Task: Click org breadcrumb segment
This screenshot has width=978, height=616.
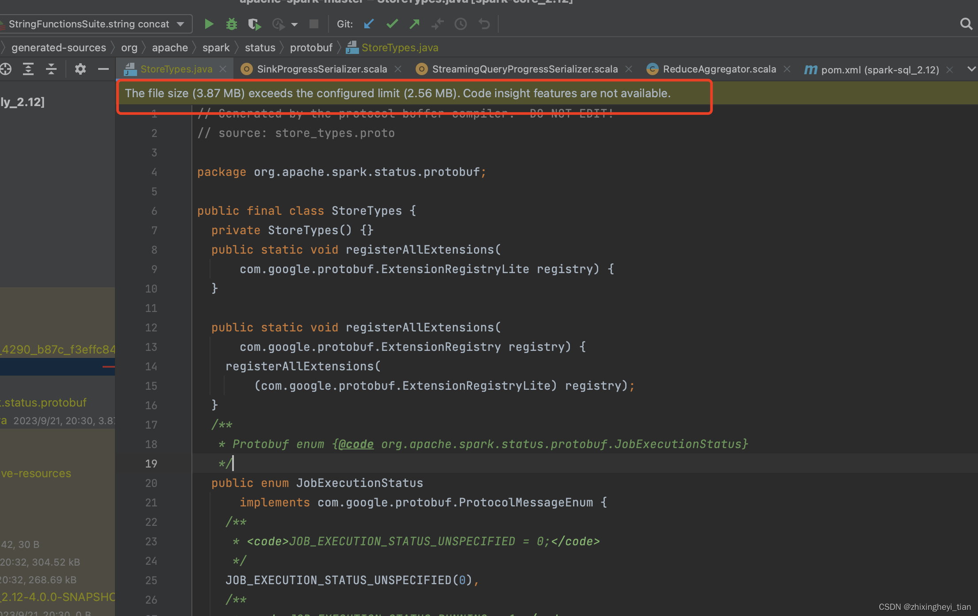Action: [129, 48]
